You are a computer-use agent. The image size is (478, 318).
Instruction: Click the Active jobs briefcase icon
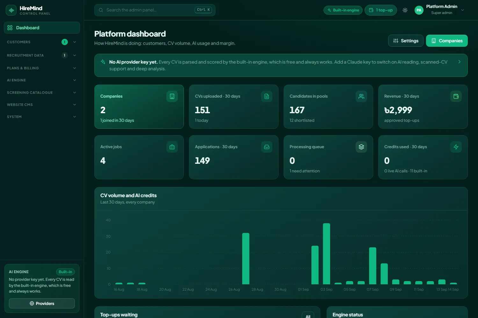pos(172,147)
